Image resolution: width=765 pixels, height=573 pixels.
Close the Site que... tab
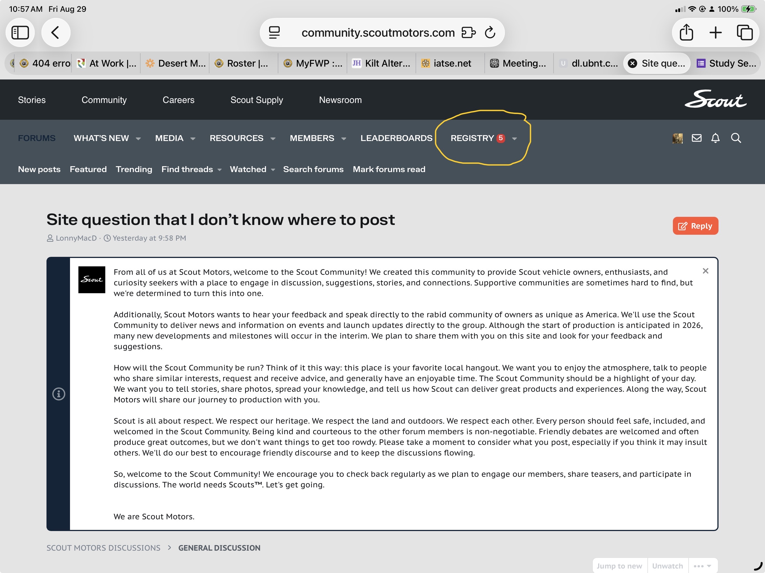(x=633, y=63)
